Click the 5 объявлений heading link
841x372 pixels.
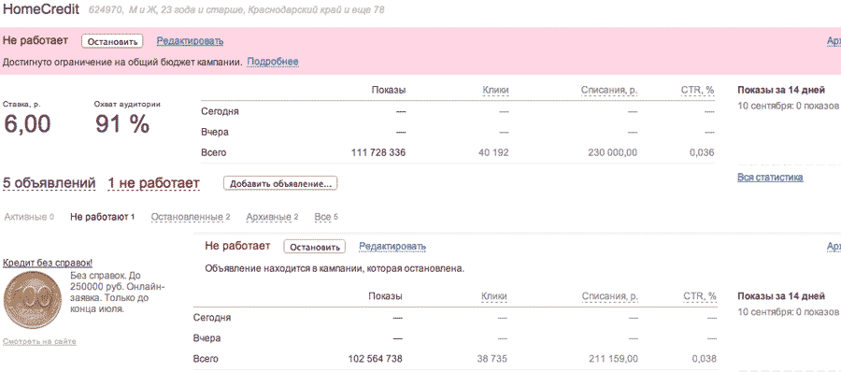click(x=50, y=183)
